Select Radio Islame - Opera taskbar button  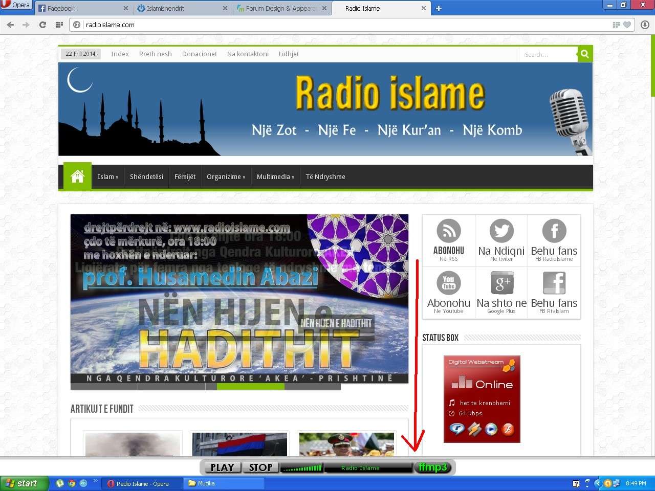(142, 483)
